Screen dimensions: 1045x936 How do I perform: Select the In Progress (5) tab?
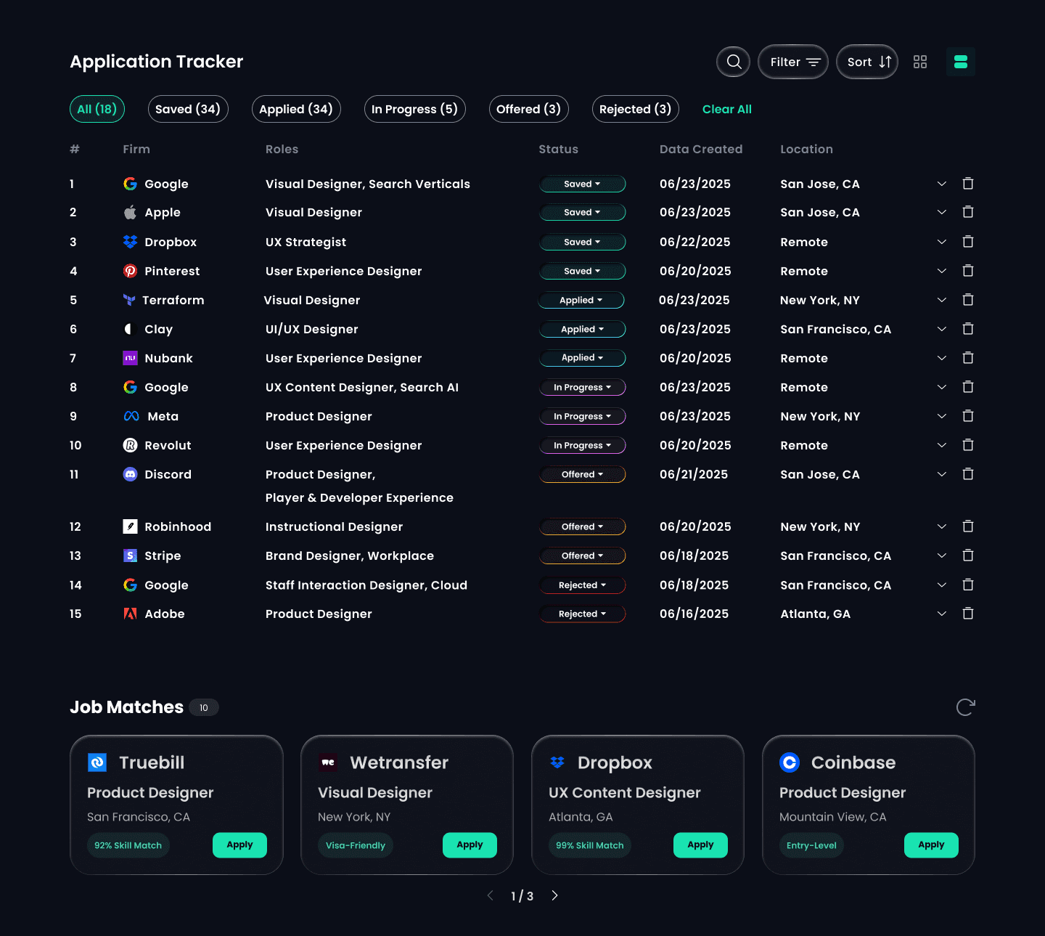(x=415, y=109)
